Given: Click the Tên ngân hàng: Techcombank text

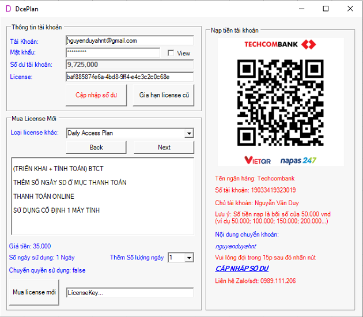Looking at the screenshot, I should point(255,178).
